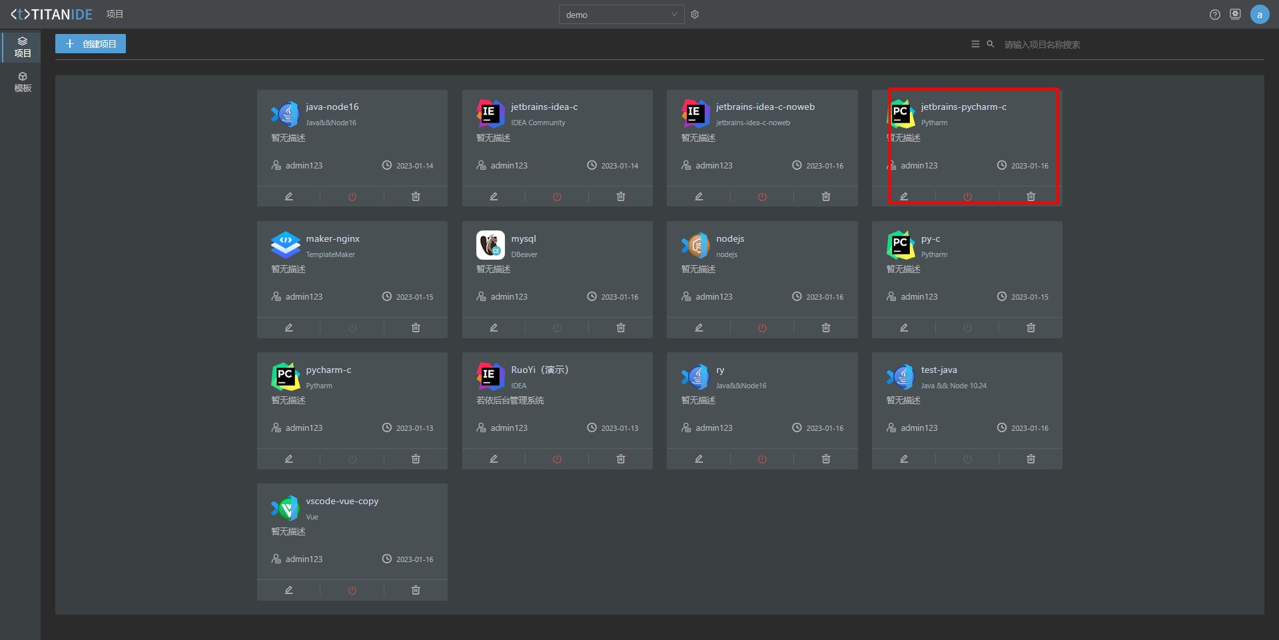
Task: Open the test-java project title
Action: 939,370
